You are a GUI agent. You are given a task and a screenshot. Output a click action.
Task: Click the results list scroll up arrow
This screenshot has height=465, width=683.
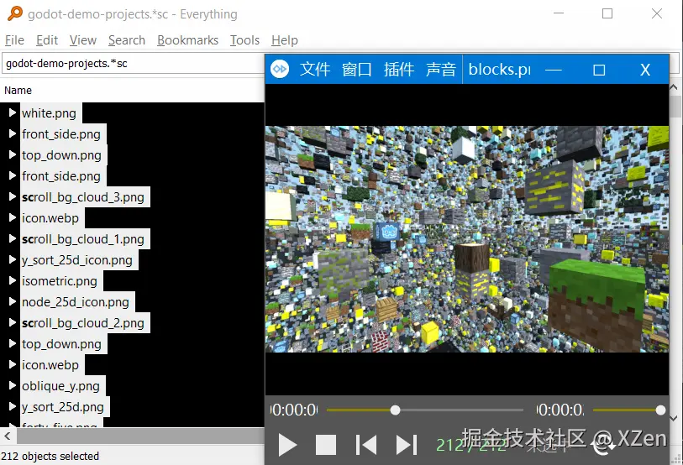(x=674, y=87)
